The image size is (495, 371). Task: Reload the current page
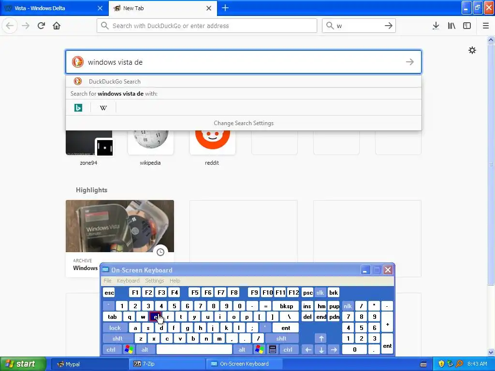pyautogui.click(x=41, y=26)
